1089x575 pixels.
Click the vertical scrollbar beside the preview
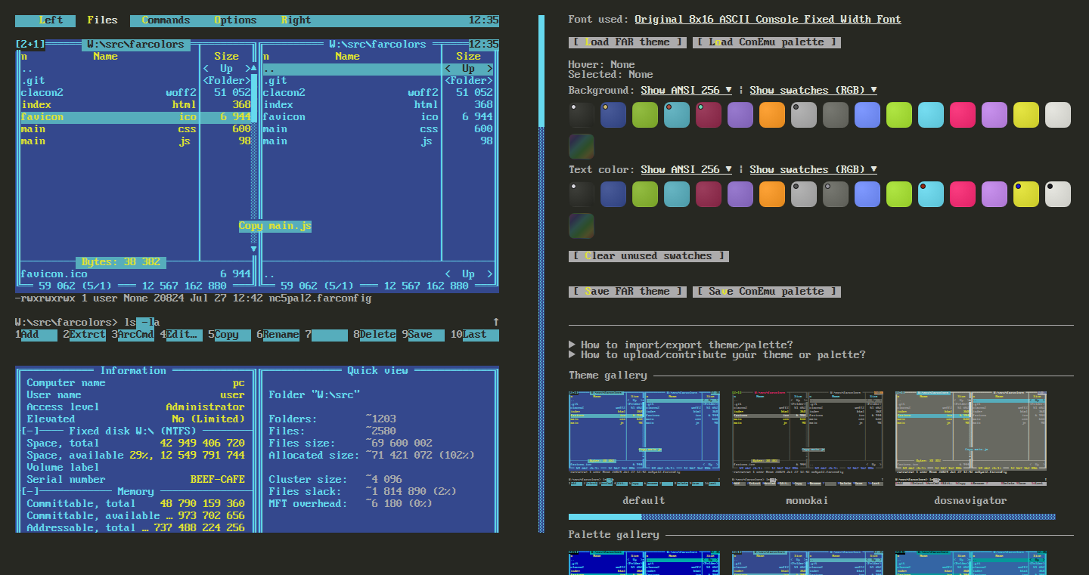[x=541, y=274]
